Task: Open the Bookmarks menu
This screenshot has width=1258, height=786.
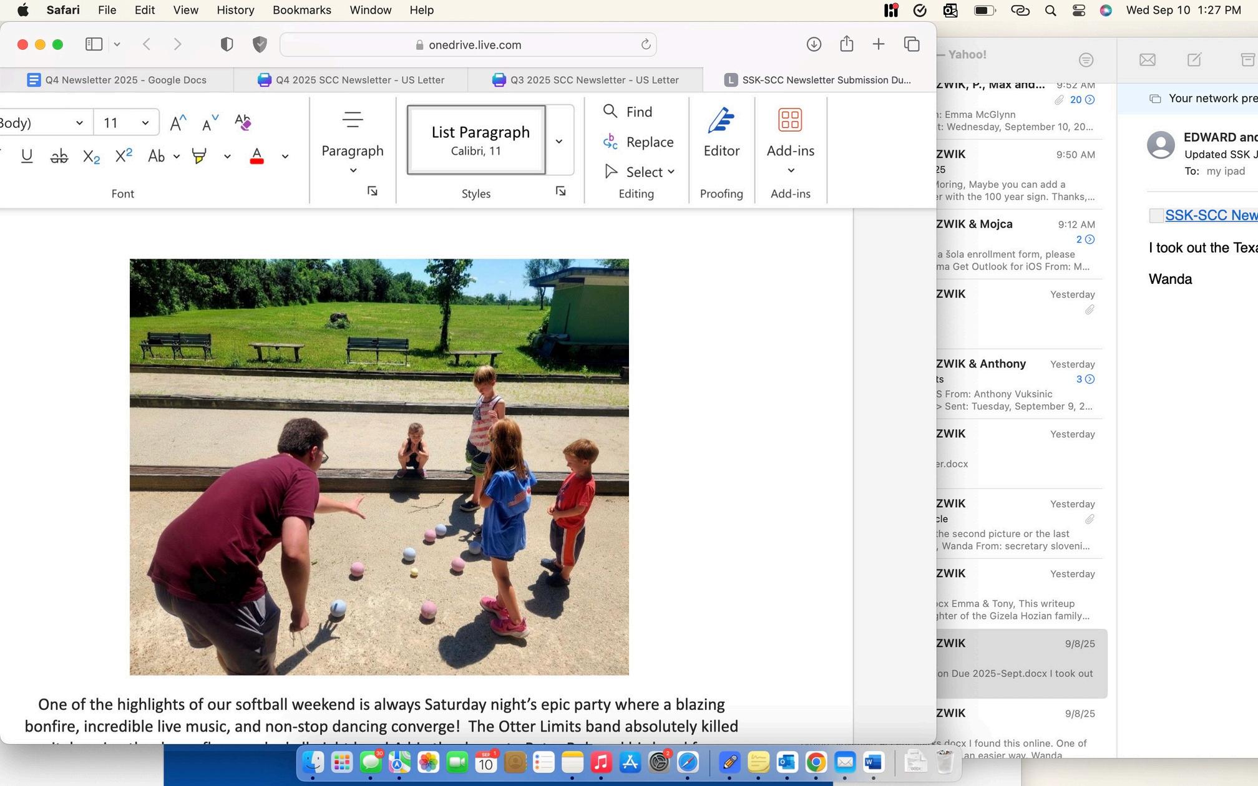Action: 301,10
